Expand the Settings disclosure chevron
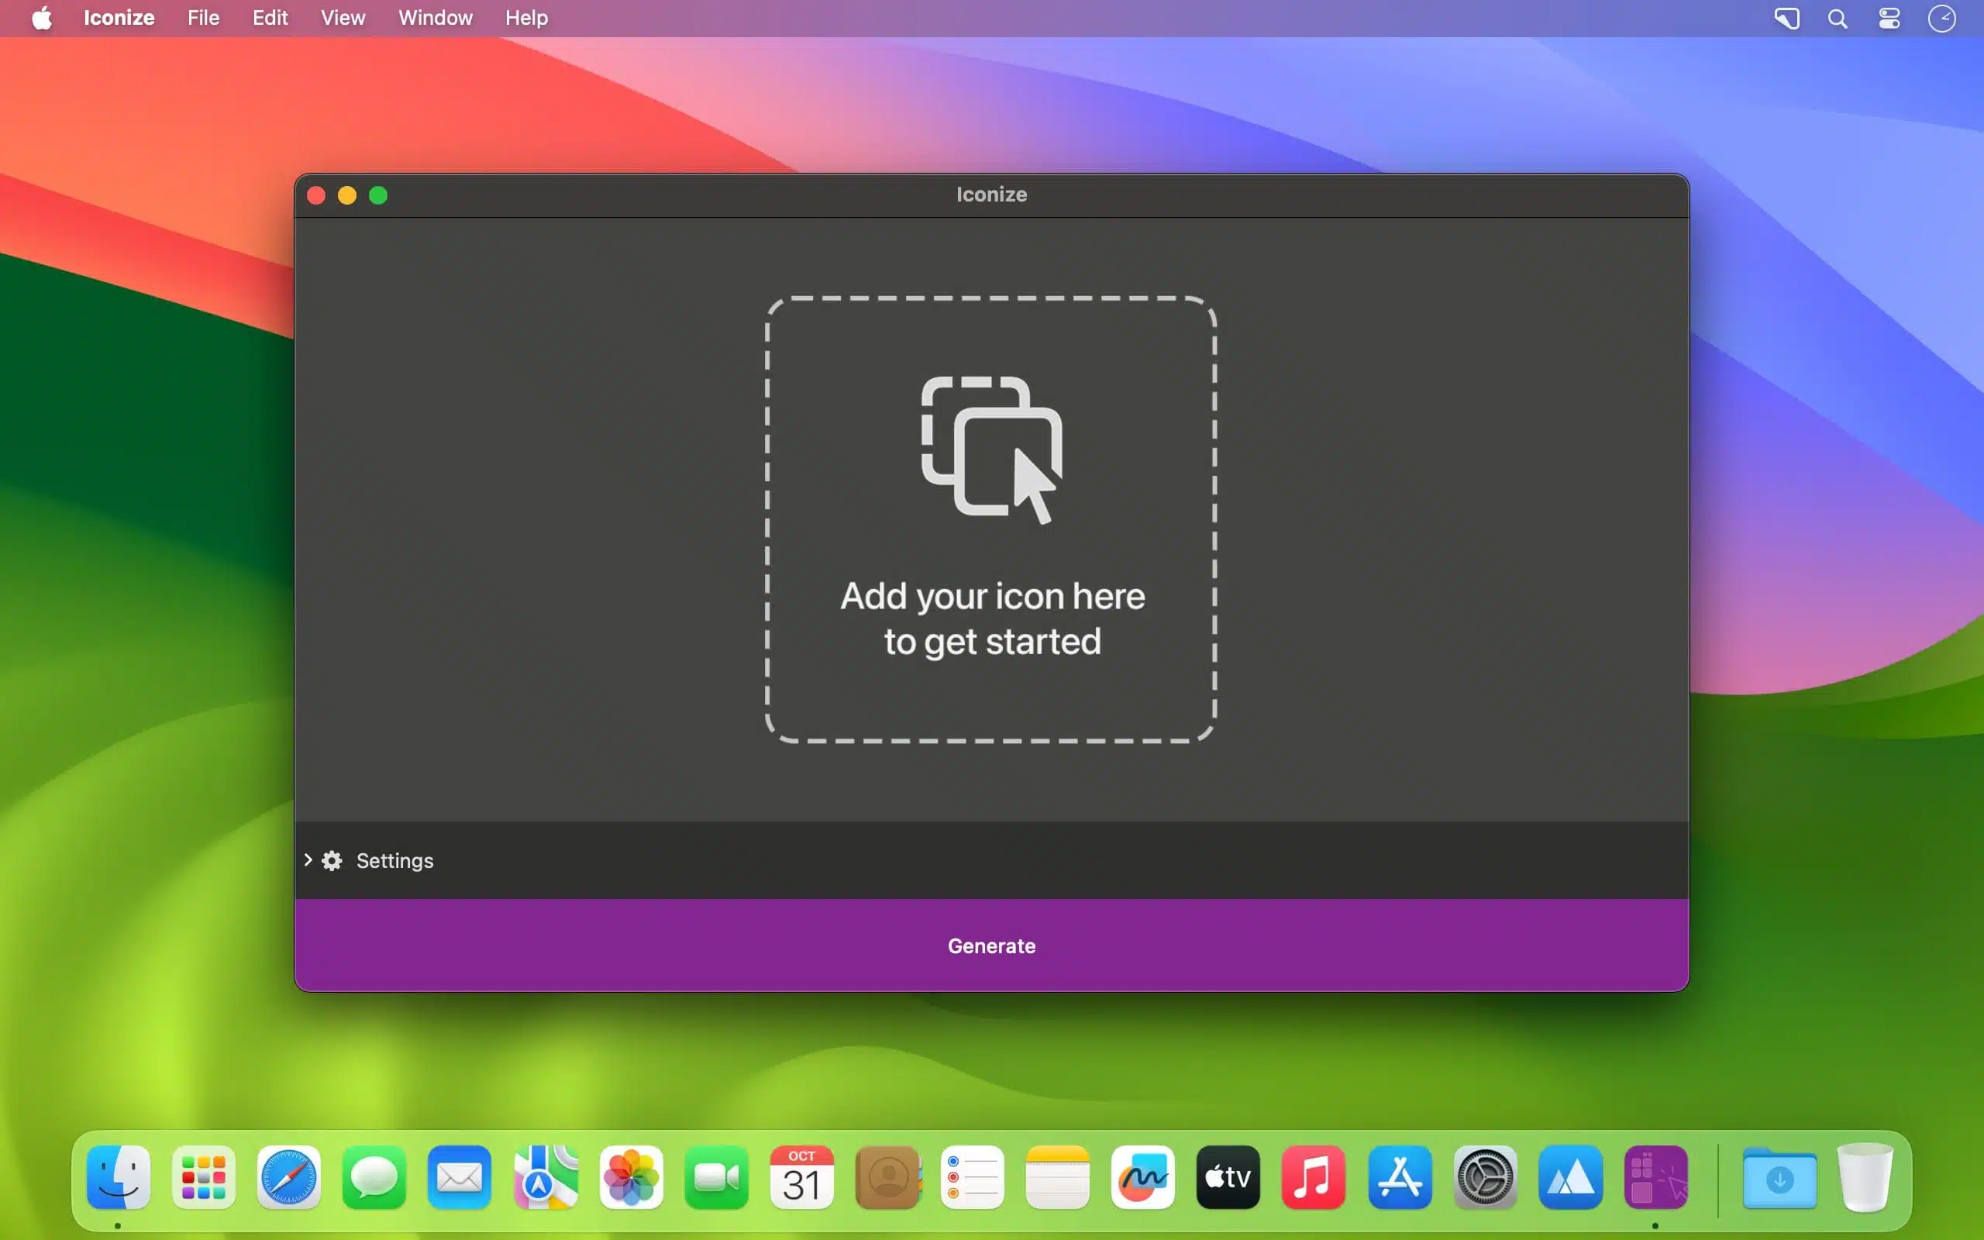The width and height of the screenshot is (1984, 1240). [x=308, y=859]
